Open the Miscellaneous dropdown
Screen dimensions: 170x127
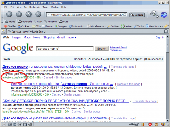(x=96, y=26)
